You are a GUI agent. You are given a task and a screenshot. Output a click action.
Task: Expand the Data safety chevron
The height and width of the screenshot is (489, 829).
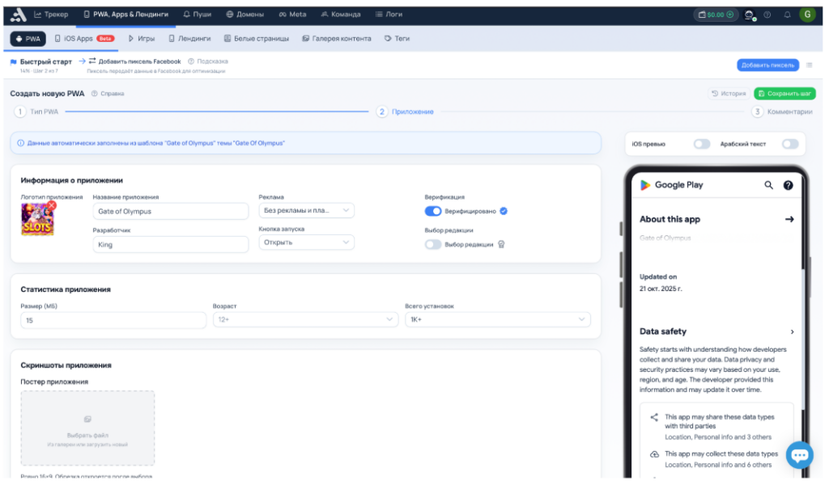click(x=792, y=331)
